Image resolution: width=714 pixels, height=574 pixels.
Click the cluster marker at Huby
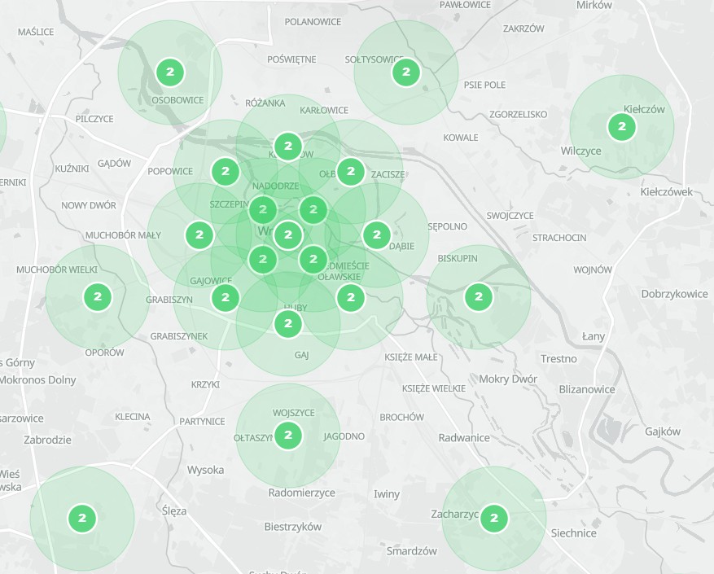[287, 324]
